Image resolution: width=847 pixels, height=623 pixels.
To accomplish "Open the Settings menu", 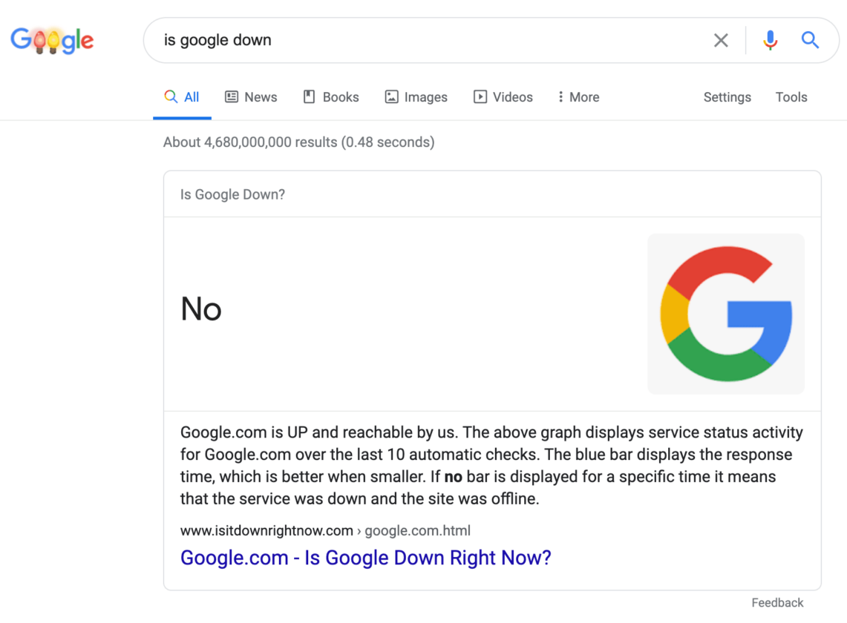I will (727, 96).
